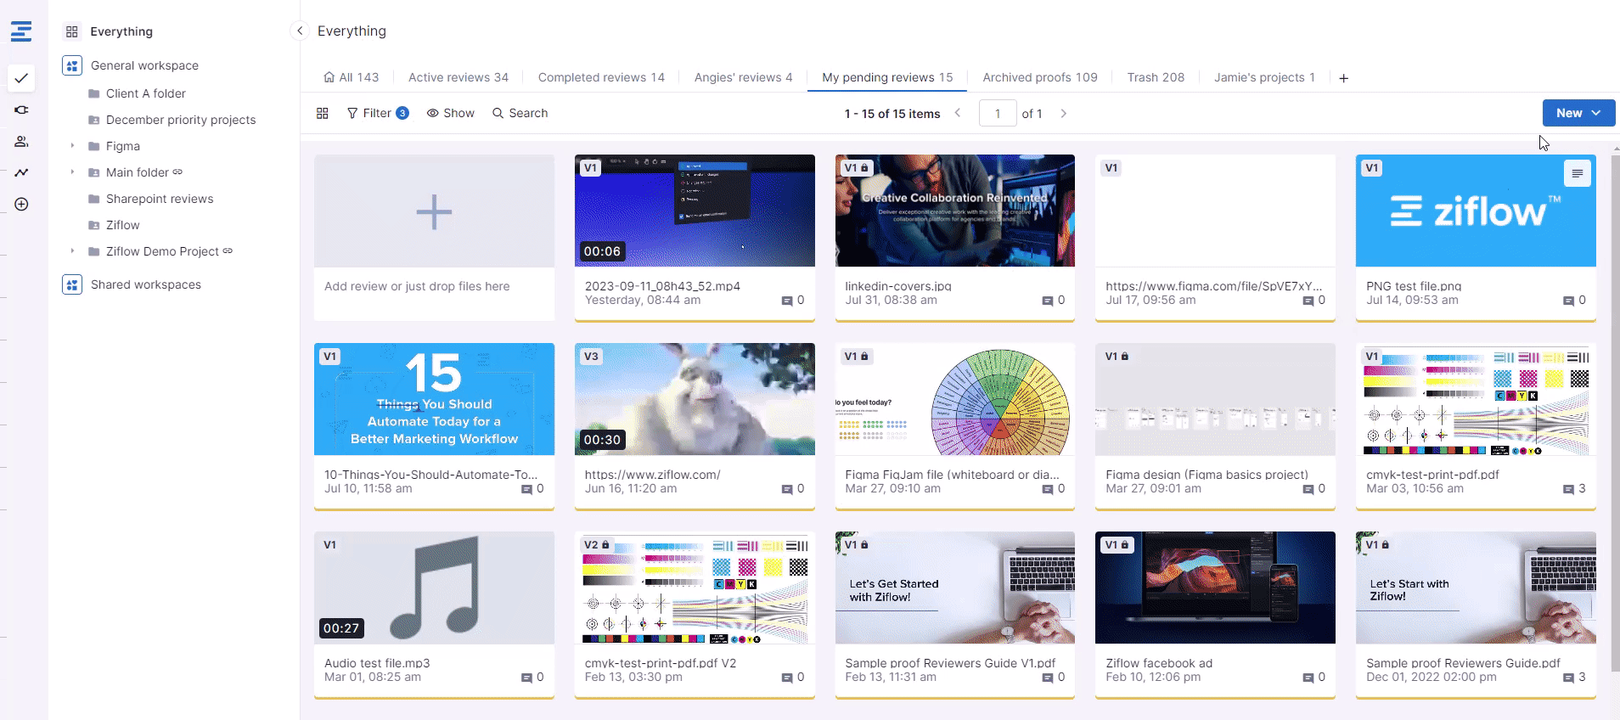This screenshot has height=720, width=1620.
Task: Click the Add review plus tile
Action: pos(434,211)
